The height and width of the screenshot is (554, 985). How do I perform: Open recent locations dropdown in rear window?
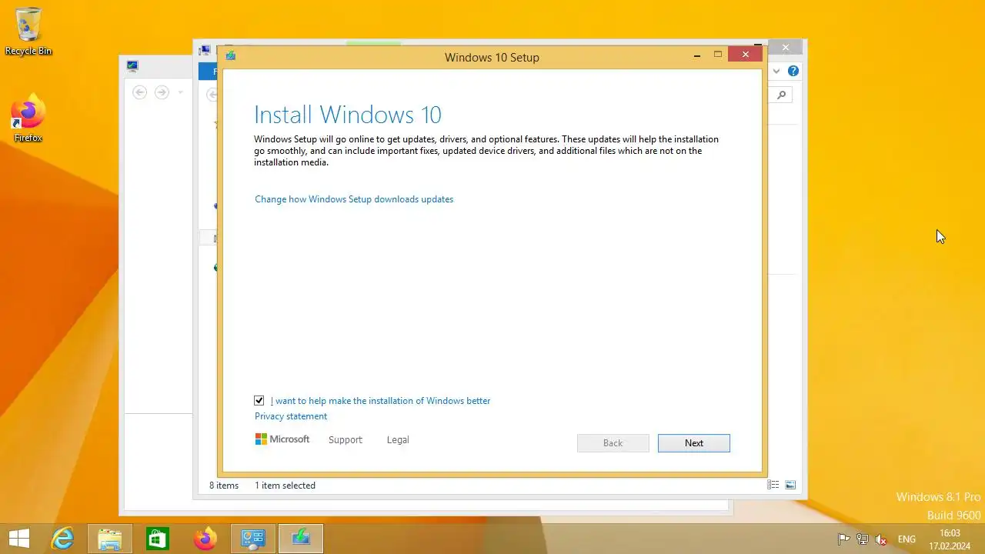pos(180,92)
